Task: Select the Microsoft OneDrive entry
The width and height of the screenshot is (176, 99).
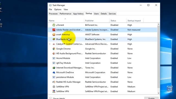Action: pyautogui.click(x=65, y=72)
